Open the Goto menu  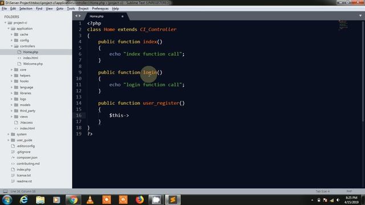(x=60, y=9)
